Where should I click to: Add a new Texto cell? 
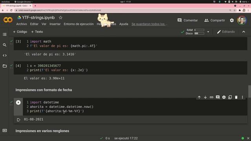pos(37,32)
